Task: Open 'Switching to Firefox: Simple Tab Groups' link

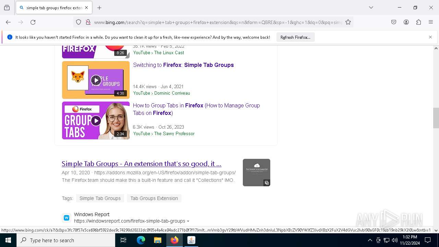Action: tap(183, 65)
